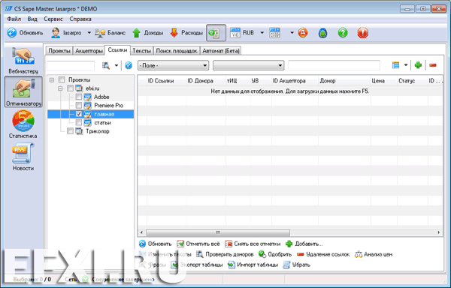Click the search magnifier icon above tree
The height and width of the screenshot is (288, 451).
106,65
